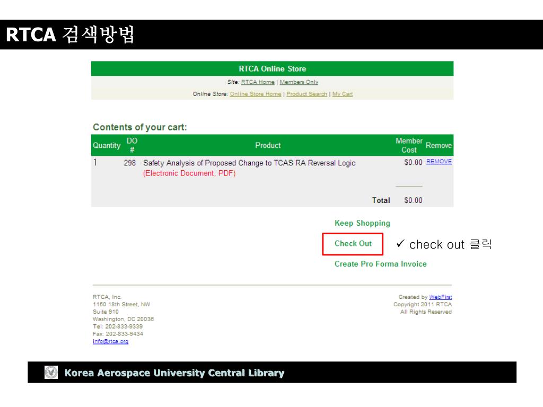This screenshot has height=407, width=543.
Task: Click the Korea Aerospace University logo icon
Action: click(x=51, y=373)
